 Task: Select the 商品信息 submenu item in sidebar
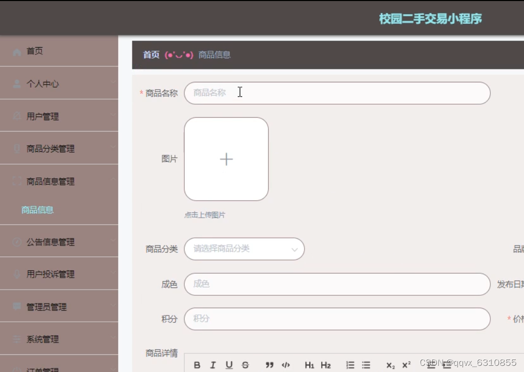pyautogui.click(x=37, y=210)
